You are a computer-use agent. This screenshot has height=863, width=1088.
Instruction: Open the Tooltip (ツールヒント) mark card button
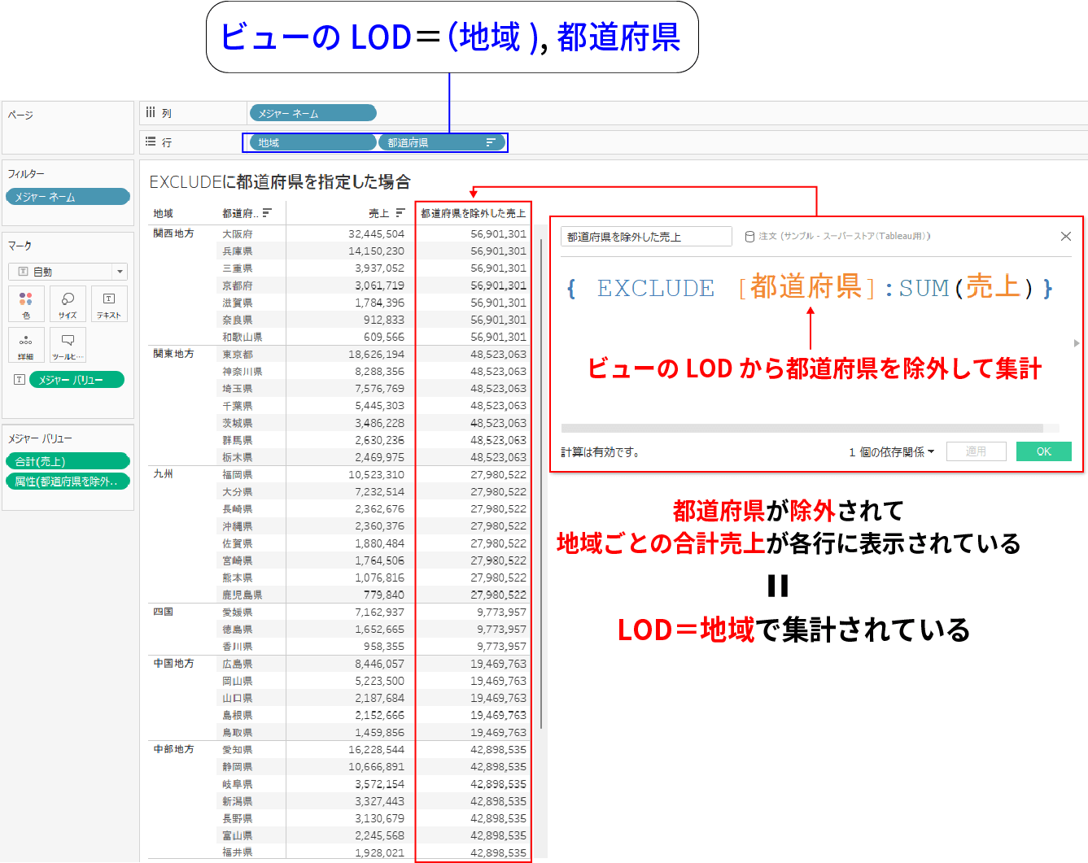click(x=68, y=345)
